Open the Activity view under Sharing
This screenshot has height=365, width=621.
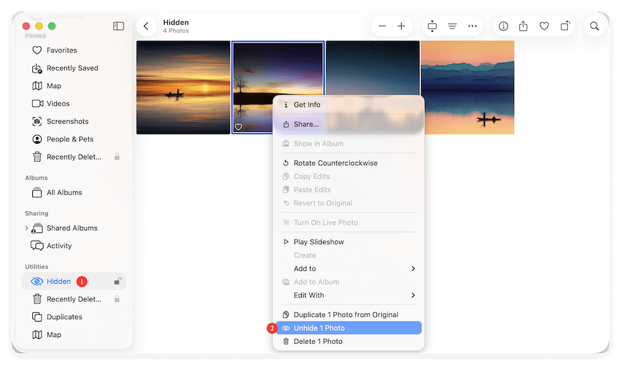(60, 245)
